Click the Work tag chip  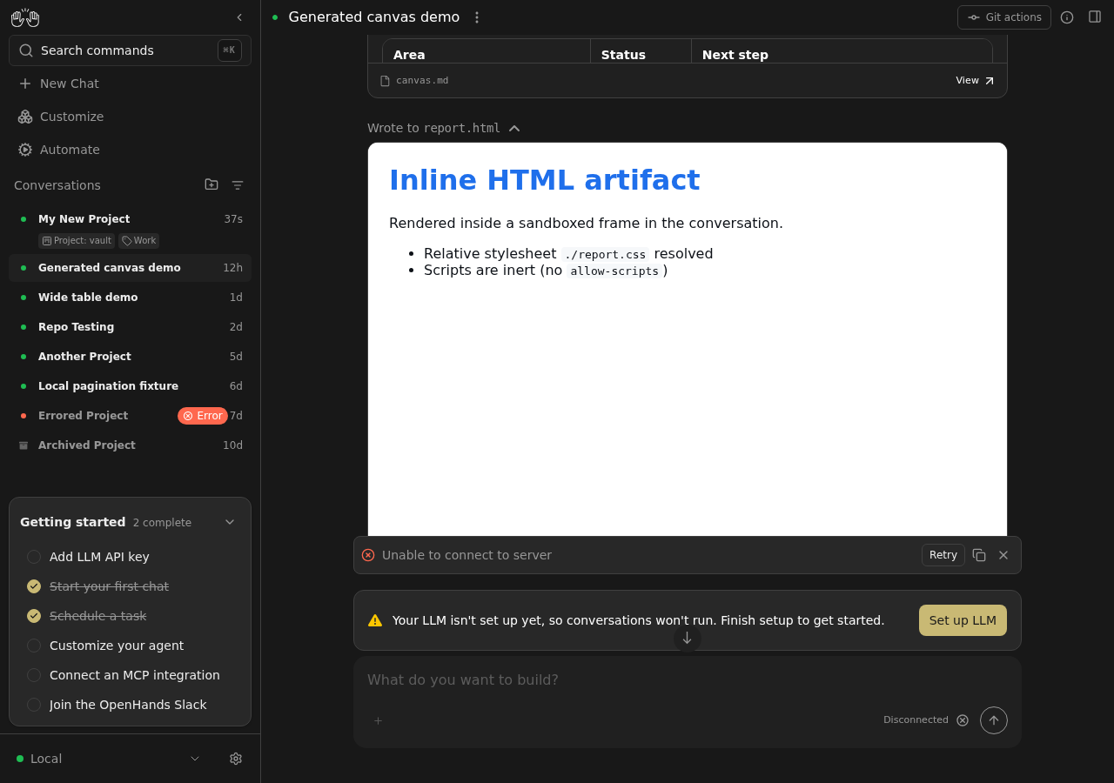coord(138,241)
